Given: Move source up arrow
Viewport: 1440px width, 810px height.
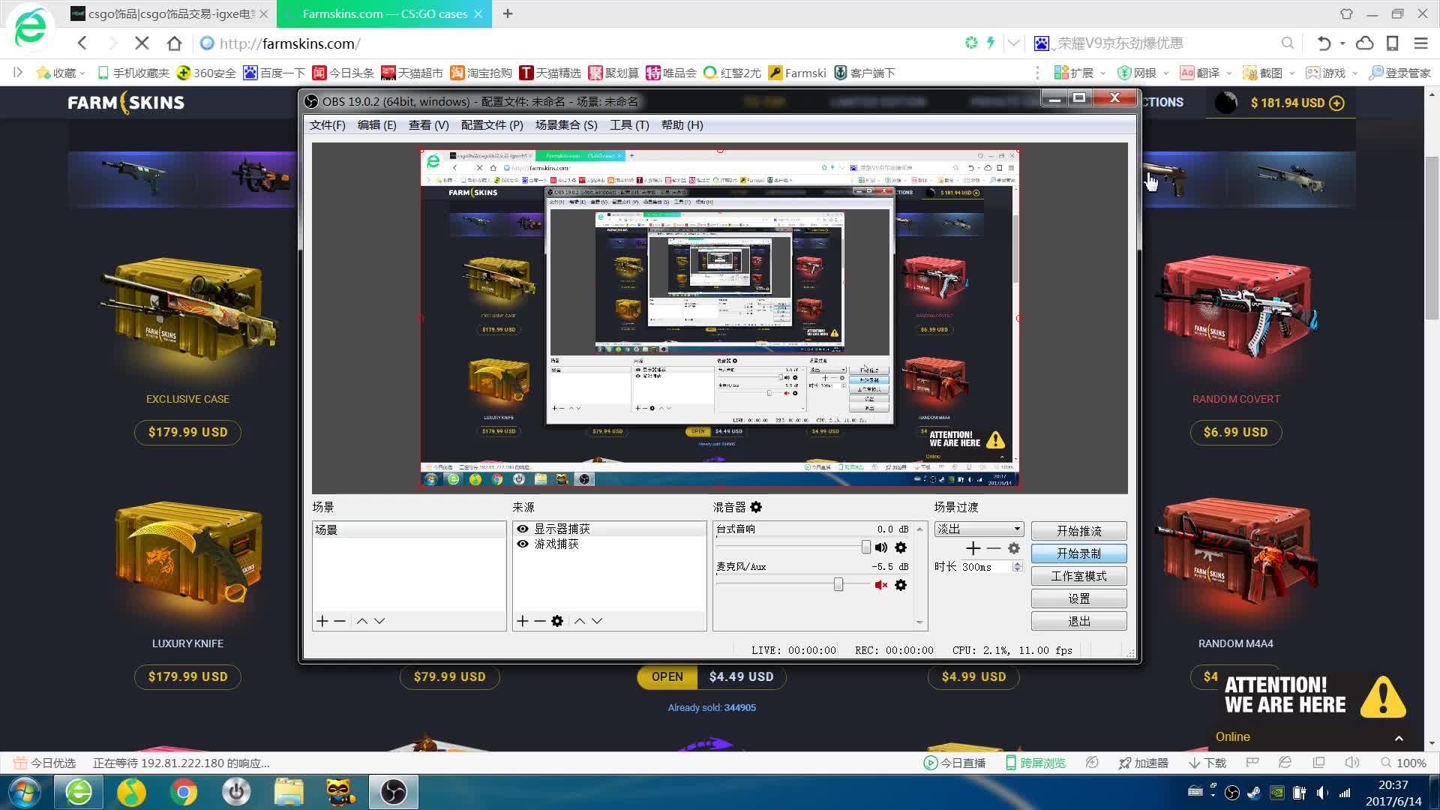Looking at the screenshot, I should (x=580, y=621).
